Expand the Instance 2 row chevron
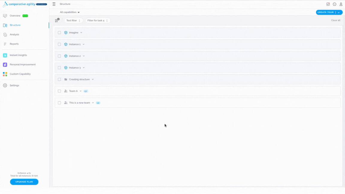This screenshot has height=194, width=345. point(84,56)
